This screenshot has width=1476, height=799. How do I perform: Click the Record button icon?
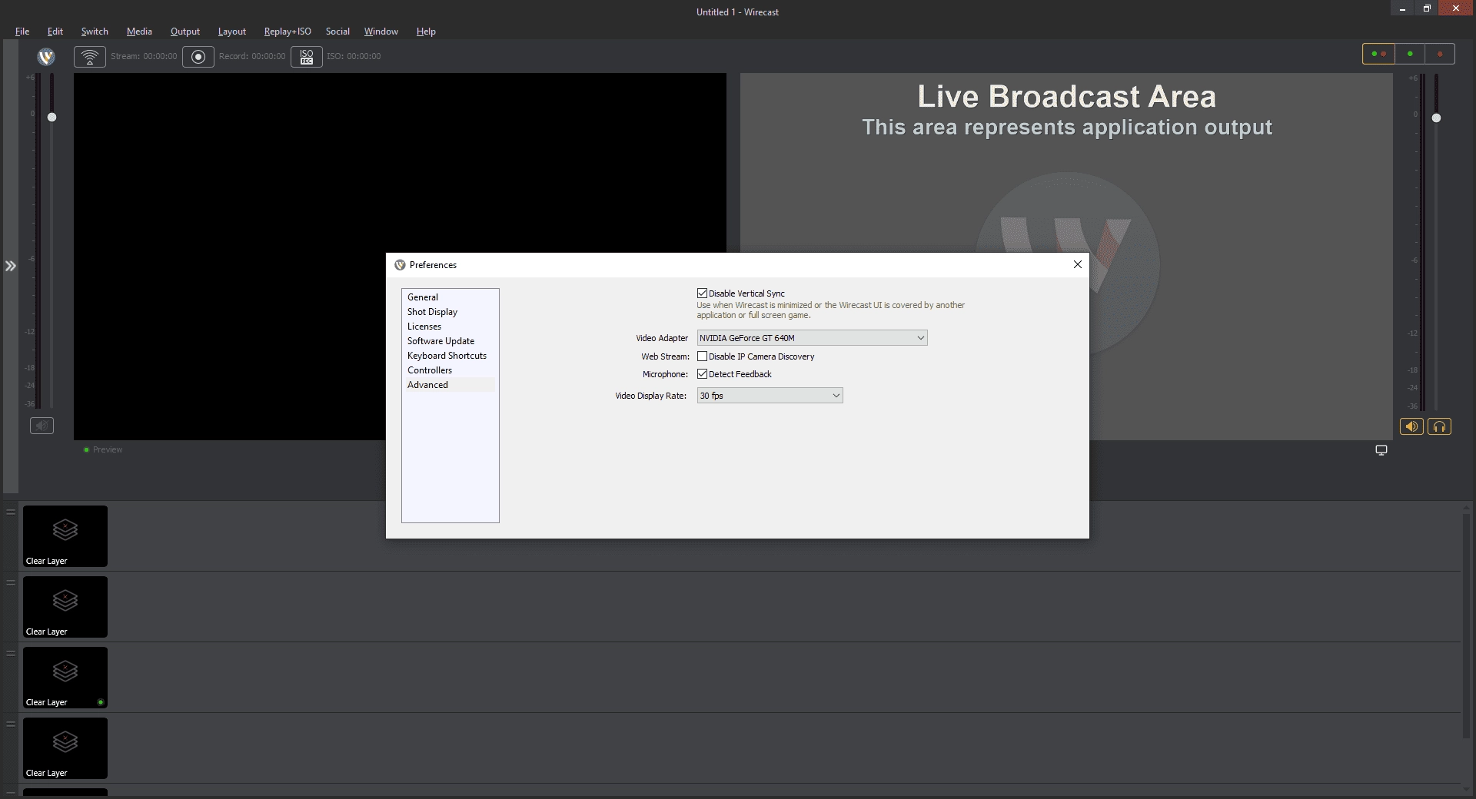(x=198, y=57)
